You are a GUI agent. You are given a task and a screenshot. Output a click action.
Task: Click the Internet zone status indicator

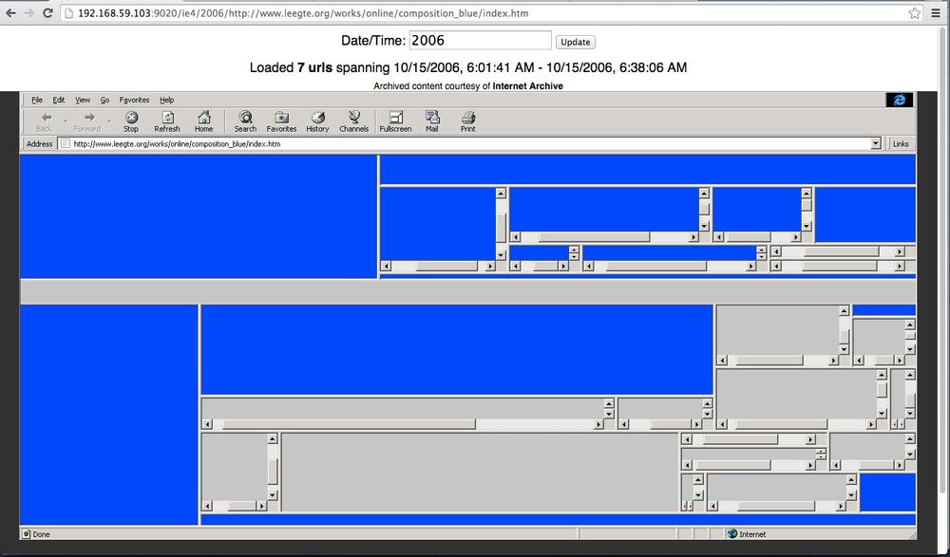pos(747,534)
